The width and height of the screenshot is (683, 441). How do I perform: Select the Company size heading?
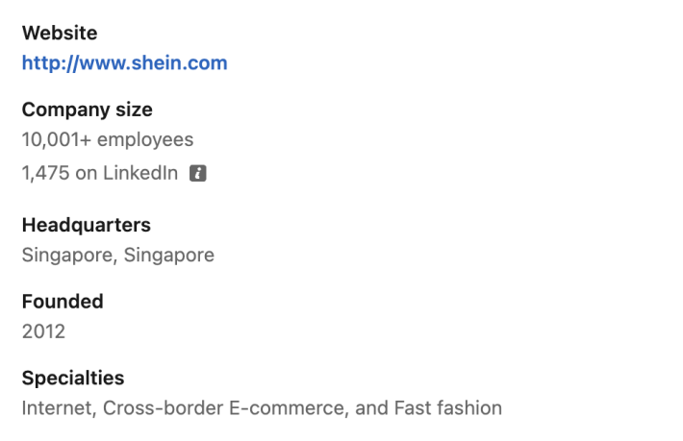click(x=87, y=110)
